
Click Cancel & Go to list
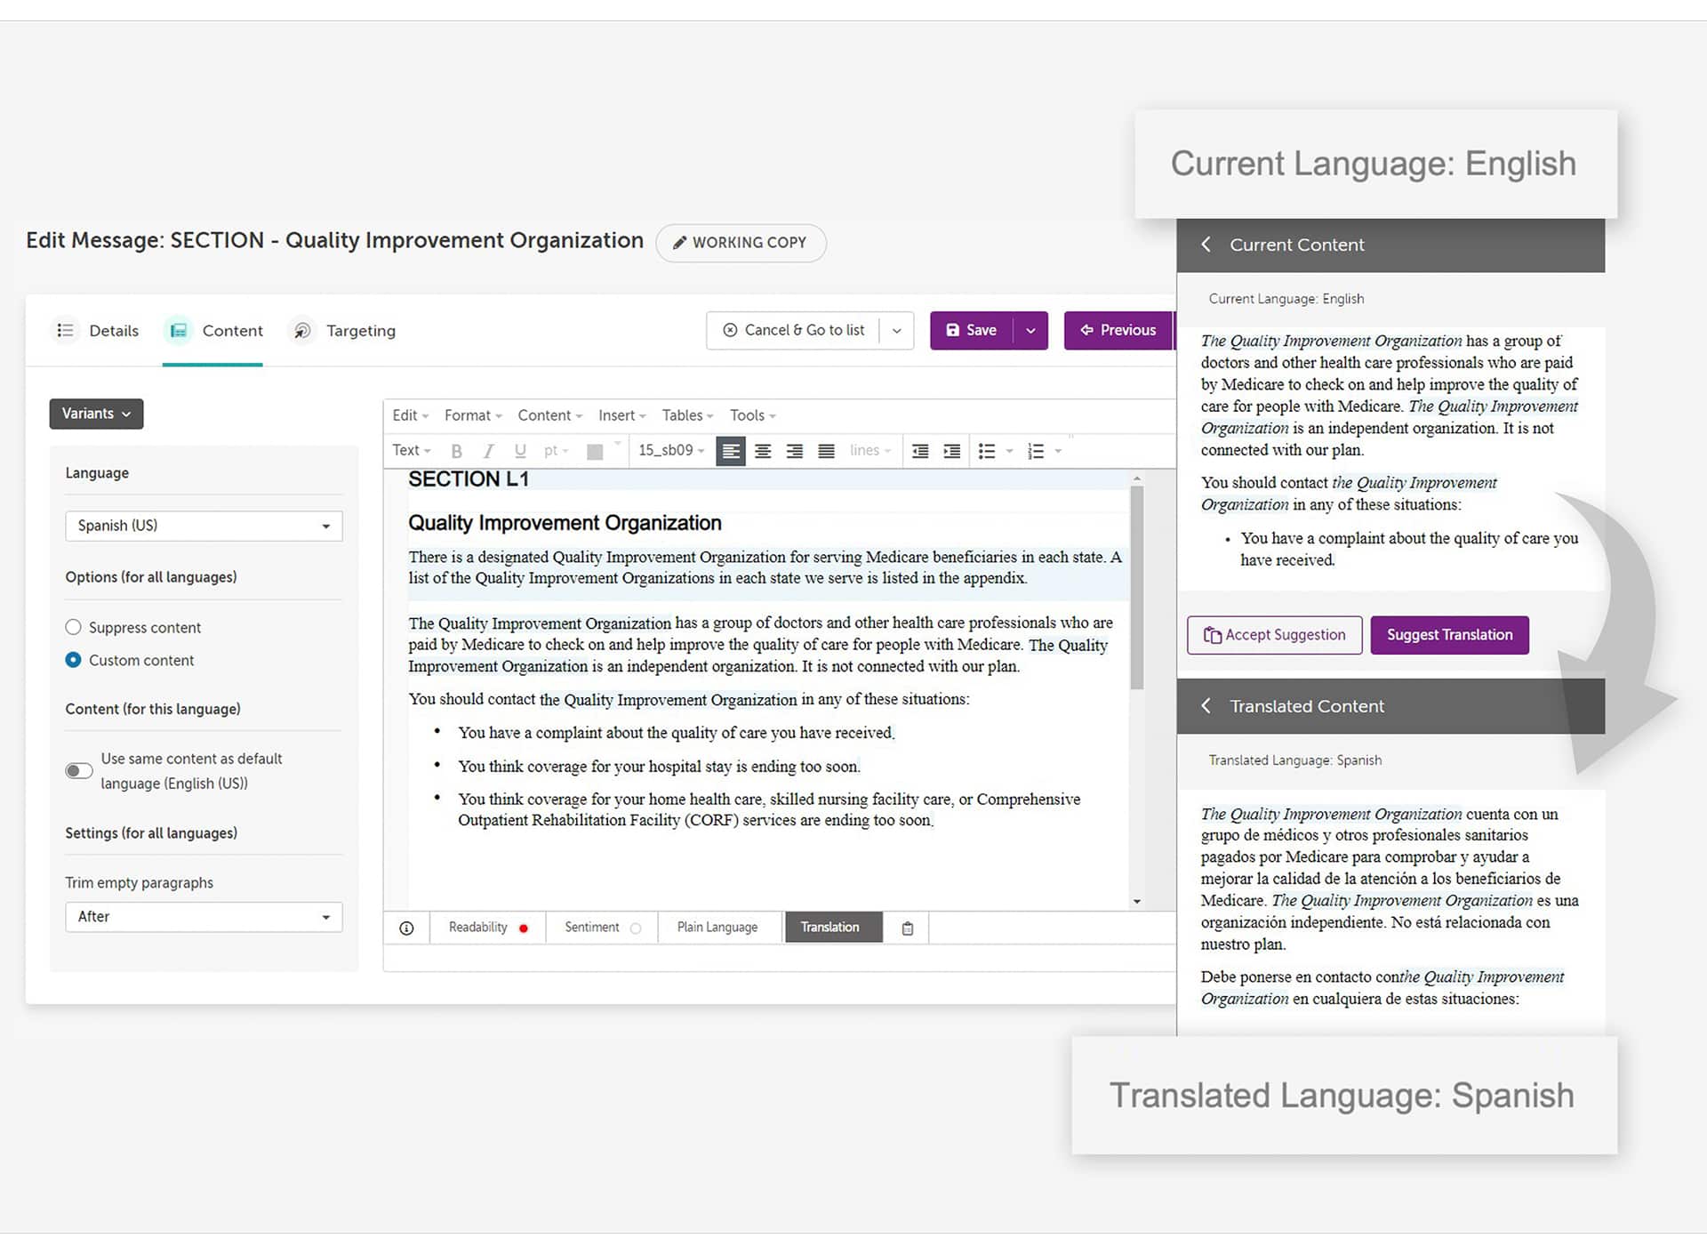point(794,330)
